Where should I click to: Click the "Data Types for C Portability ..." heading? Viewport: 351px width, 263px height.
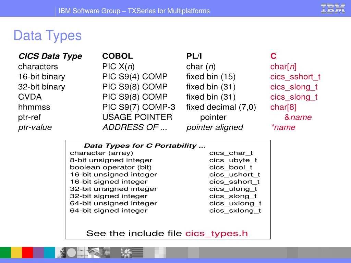(x=145, y=146)
